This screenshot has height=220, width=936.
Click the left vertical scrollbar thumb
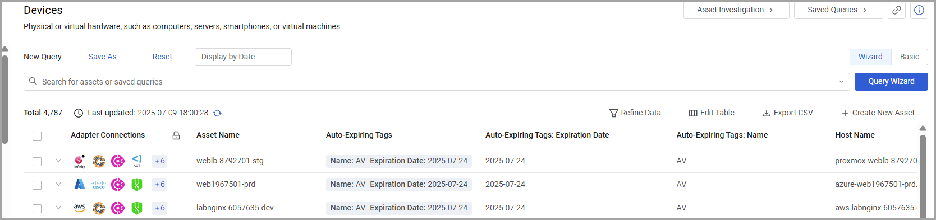pyautogui.click(x=5, y=99)
